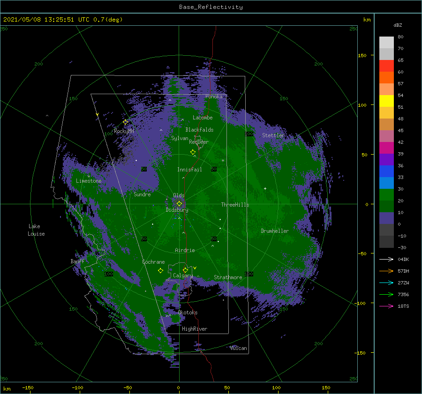Screen dimensions: 422x394
Task: Pick the bright green 20-30 dBZ swatch
Action: point(386,195)
